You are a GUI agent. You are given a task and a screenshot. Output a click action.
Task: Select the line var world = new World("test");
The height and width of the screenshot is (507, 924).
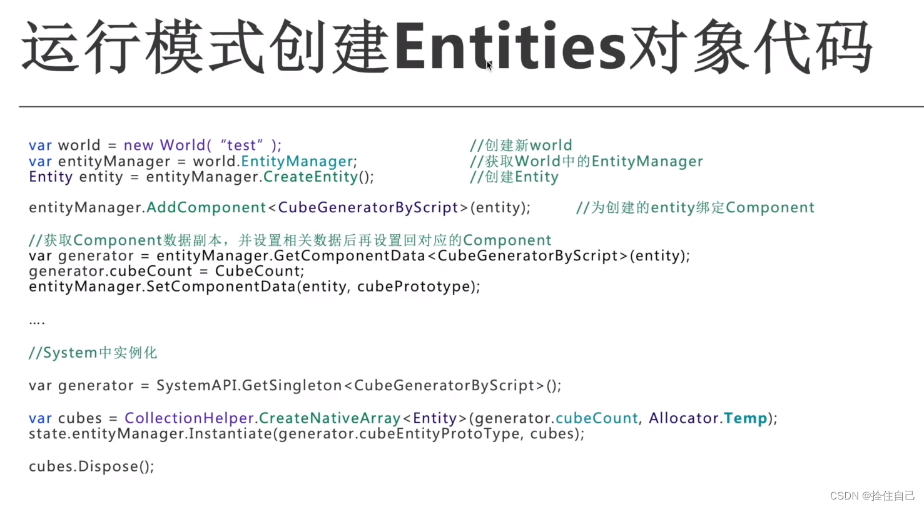tap(156, 145)
